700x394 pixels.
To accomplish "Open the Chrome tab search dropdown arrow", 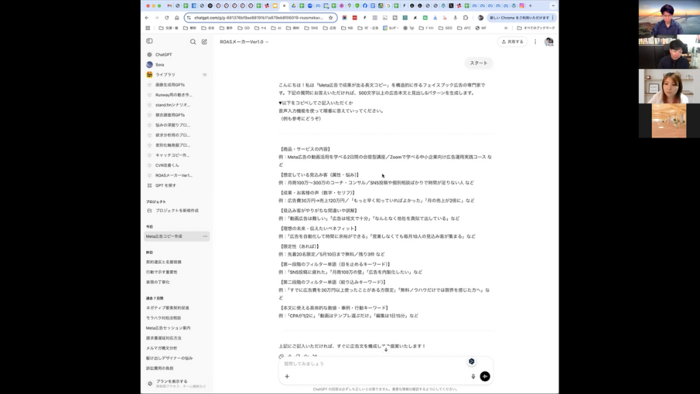I will pos(553,5).
